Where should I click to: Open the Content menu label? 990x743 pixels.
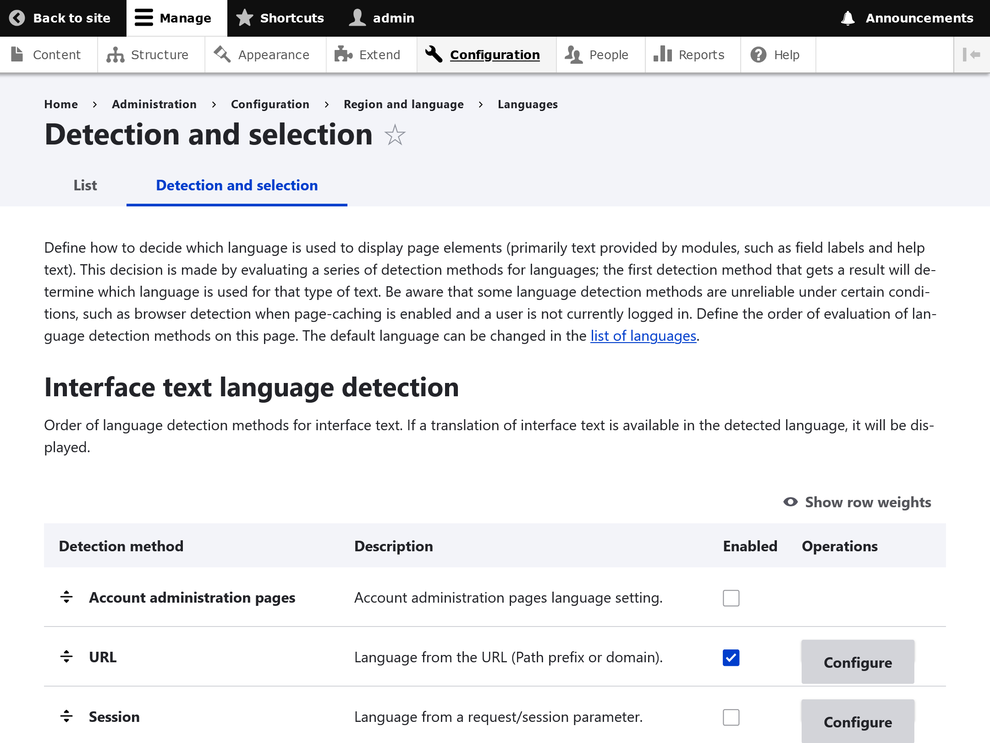(x=57, y=55)
